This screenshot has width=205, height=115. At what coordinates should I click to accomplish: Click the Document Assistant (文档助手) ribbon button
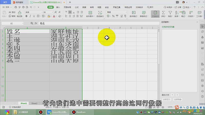(155, 14)
